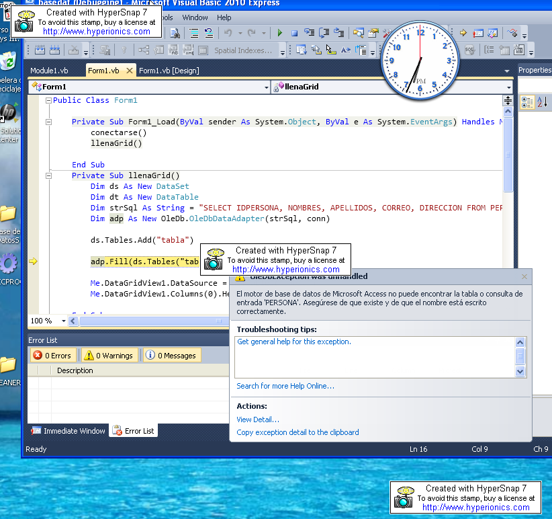Click the Display Parameter Info icon

pos(316,50)
